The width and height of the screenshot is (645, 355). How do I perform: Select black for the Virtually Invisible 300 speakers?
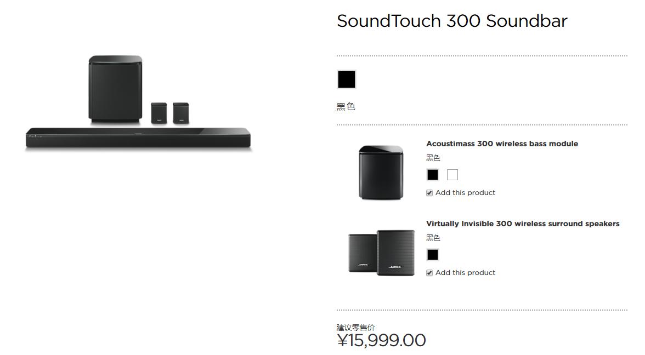click(433, 255)
